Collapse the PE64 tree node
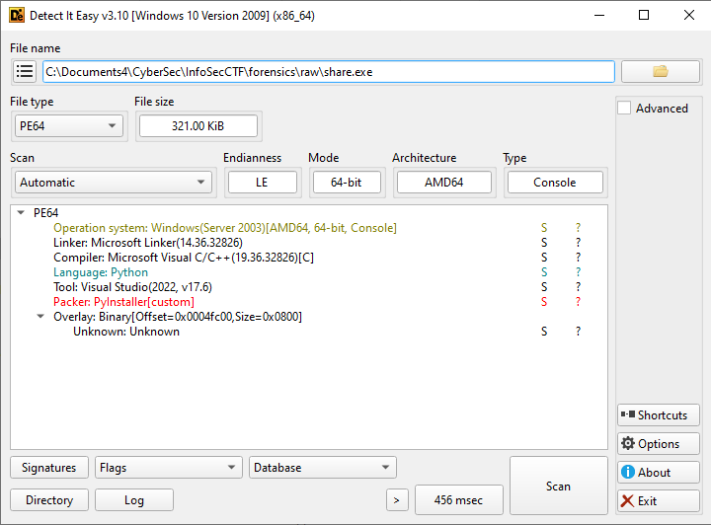Screen dimensions: 711x525 pos(22,213)
